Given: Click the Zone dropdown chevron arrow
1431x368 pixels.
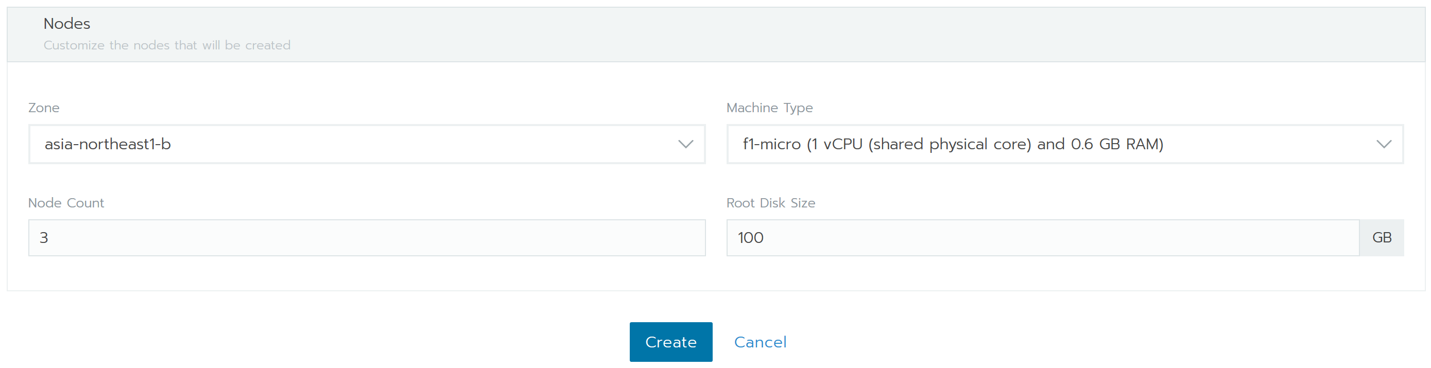Looking at the screenshot, I should [x=685, y=144].
